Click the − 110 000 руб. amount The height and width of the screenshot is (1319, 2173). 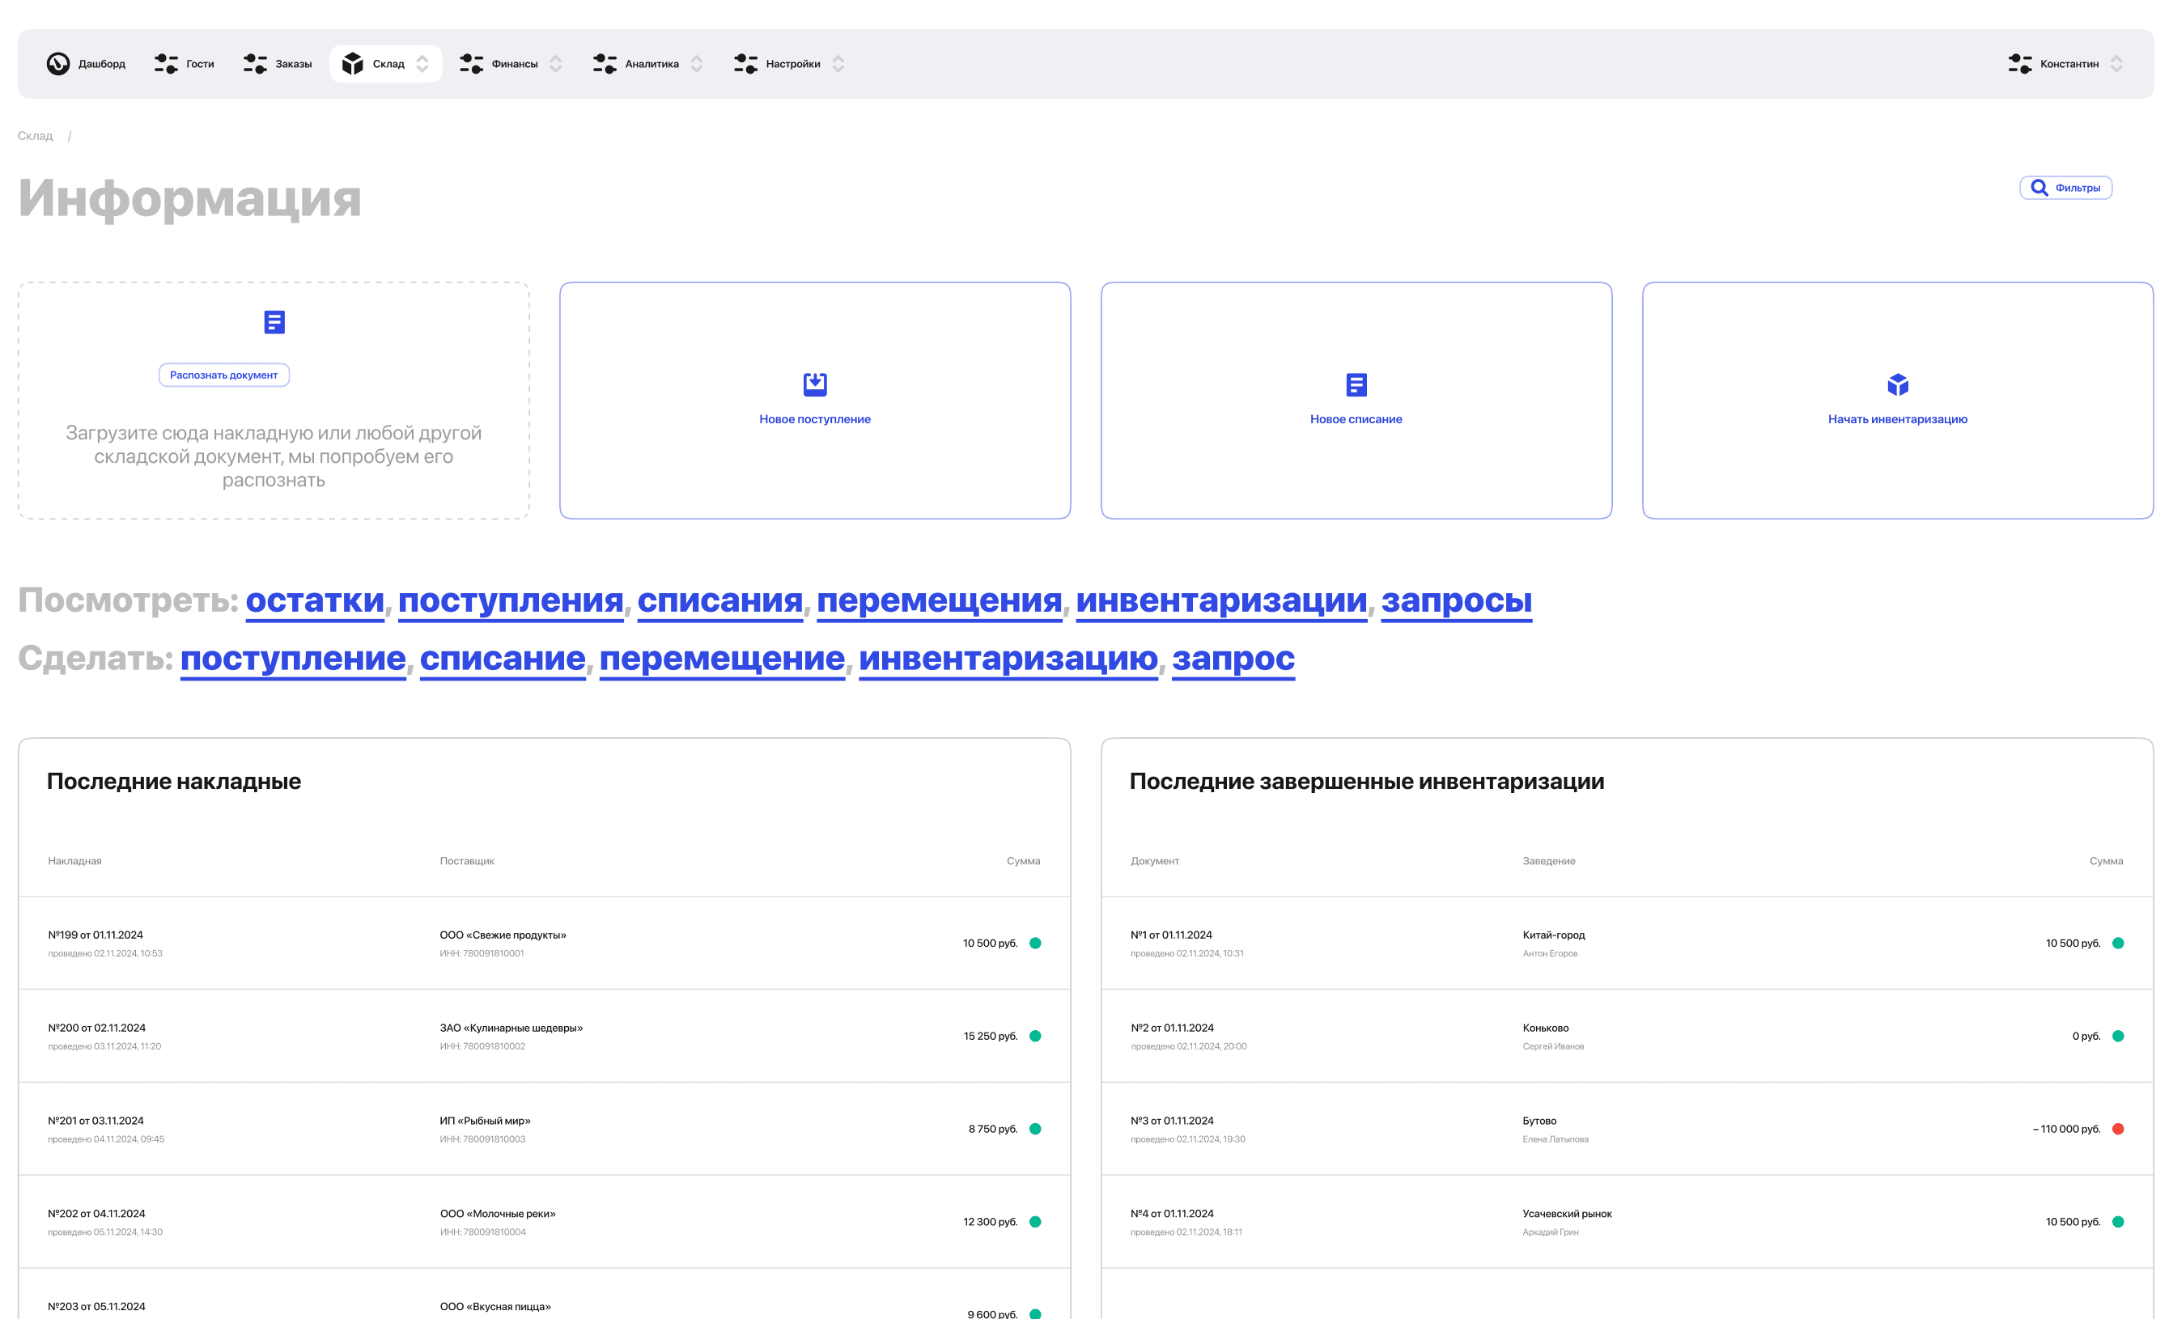coord(2066,1130)
